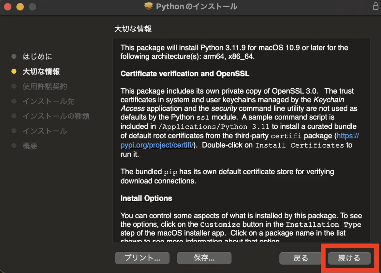The height and width of the screenshot is (273, 381).
Task: Click the yellow bullet beside 大切な情報
Action: coord(14,71)
